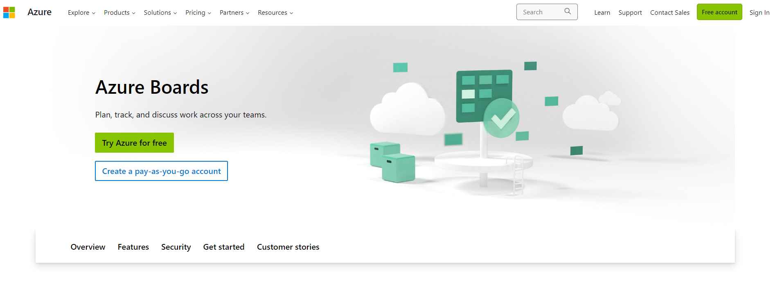Click Sign In link
The image size is (773, 298).
(759, 13)
